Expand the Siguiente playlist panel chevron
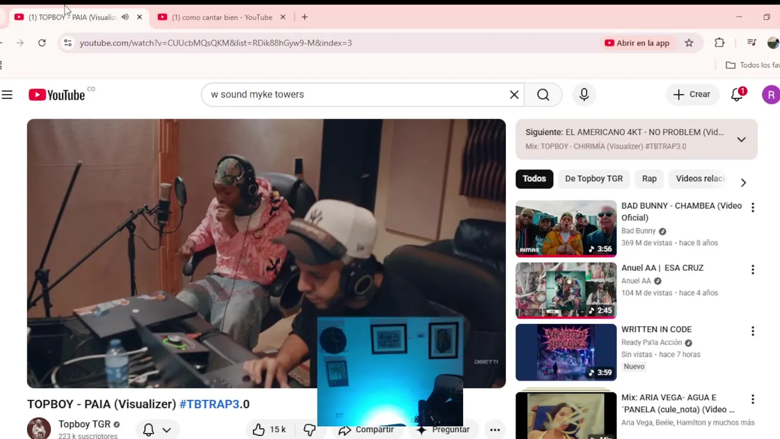 741,140
